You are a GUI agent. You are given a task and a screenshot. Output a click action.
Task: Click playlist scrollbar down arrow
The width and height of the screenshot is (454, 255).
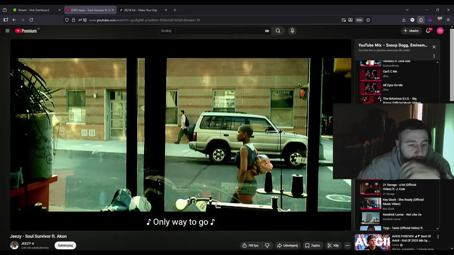[x=437, y=228]
